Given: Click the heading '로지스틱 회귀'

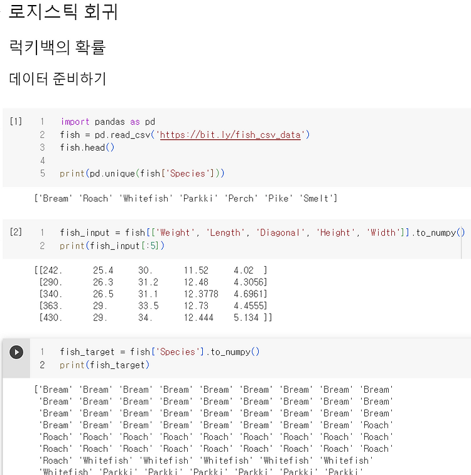Looking at the screenshot, I should pos(63,12).
